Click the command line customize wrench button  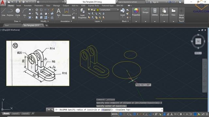[52, 110]
